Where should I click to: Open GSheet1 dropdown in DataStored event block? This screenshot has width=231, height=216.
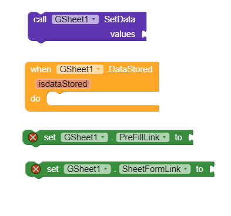tap(80, 69)
